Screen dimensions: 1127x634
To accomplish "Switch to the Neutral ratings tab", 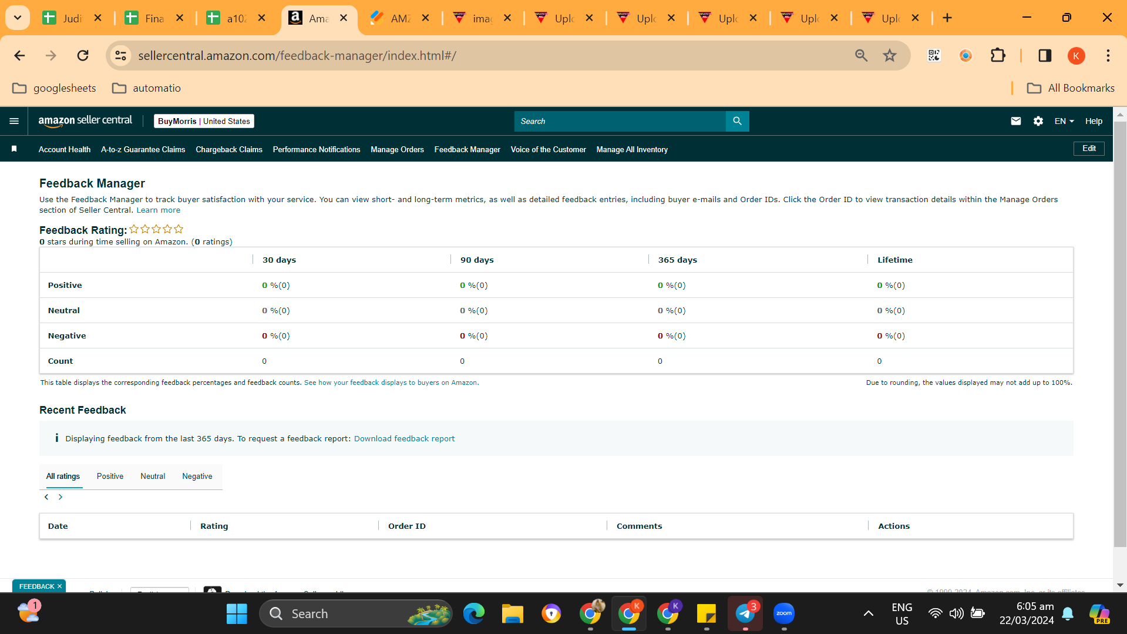I will coord(153,476).
